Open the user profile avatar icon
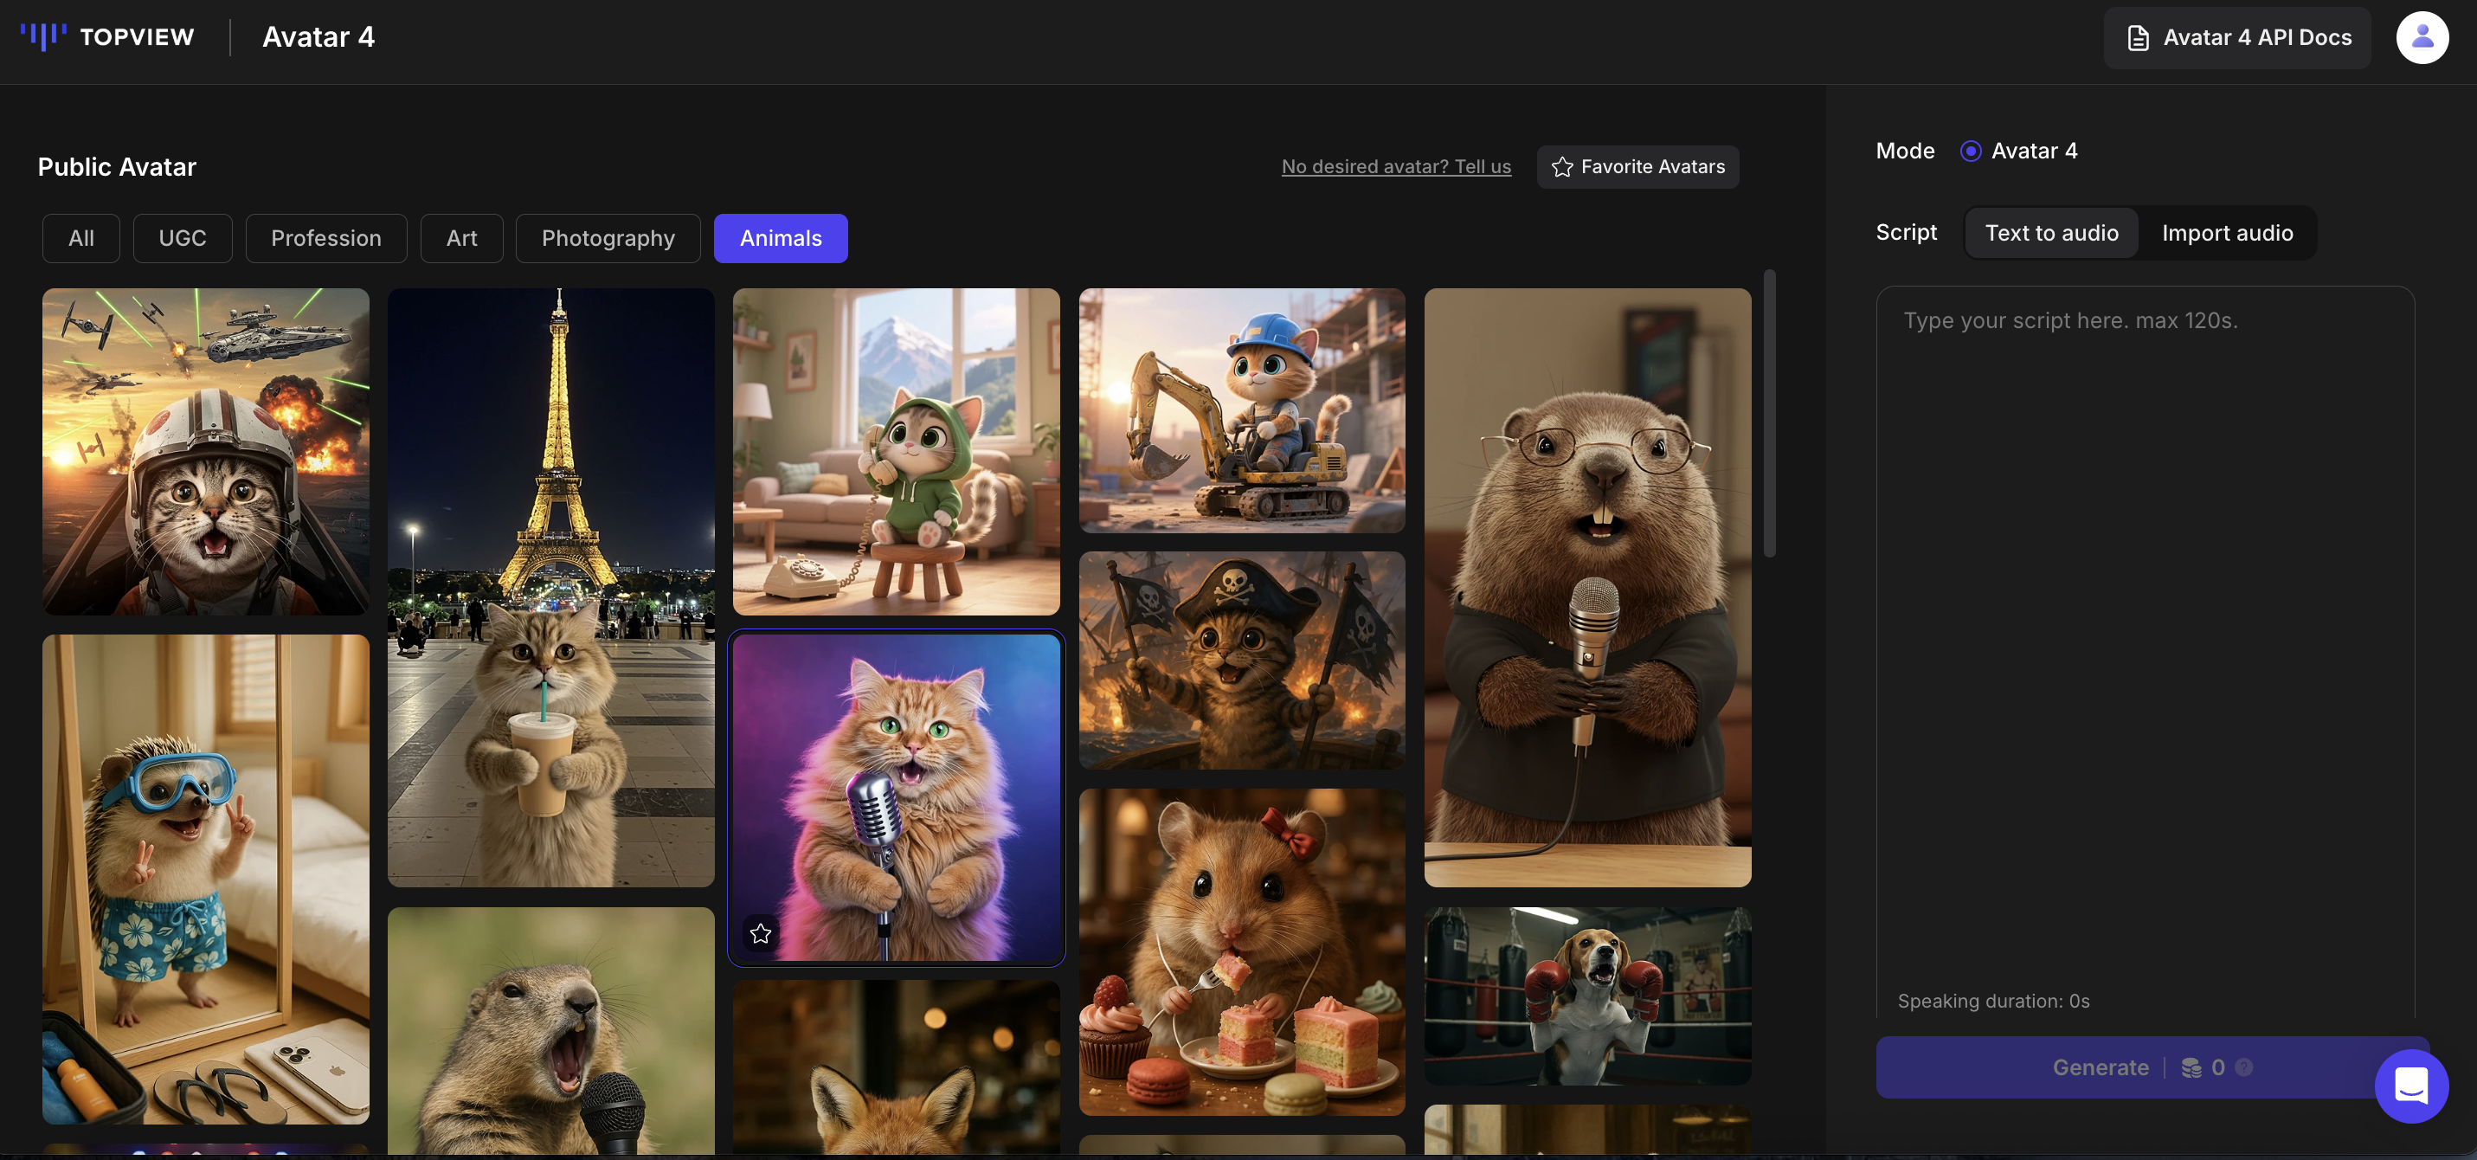Screen dimensions: 2477x1160 tap(2422, 36)
